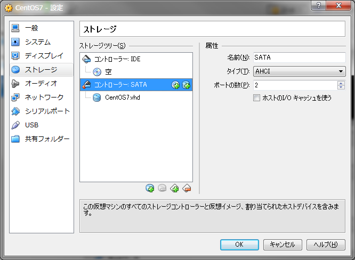The width and height of the screenshot is (355, 260).
Task: Click the キャンセル button
Action: pyautogui.click(x=283, y=245)
